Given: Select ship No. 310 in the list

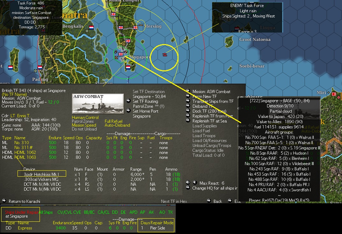Looking at the screenshot, I should tap(22, 143).
